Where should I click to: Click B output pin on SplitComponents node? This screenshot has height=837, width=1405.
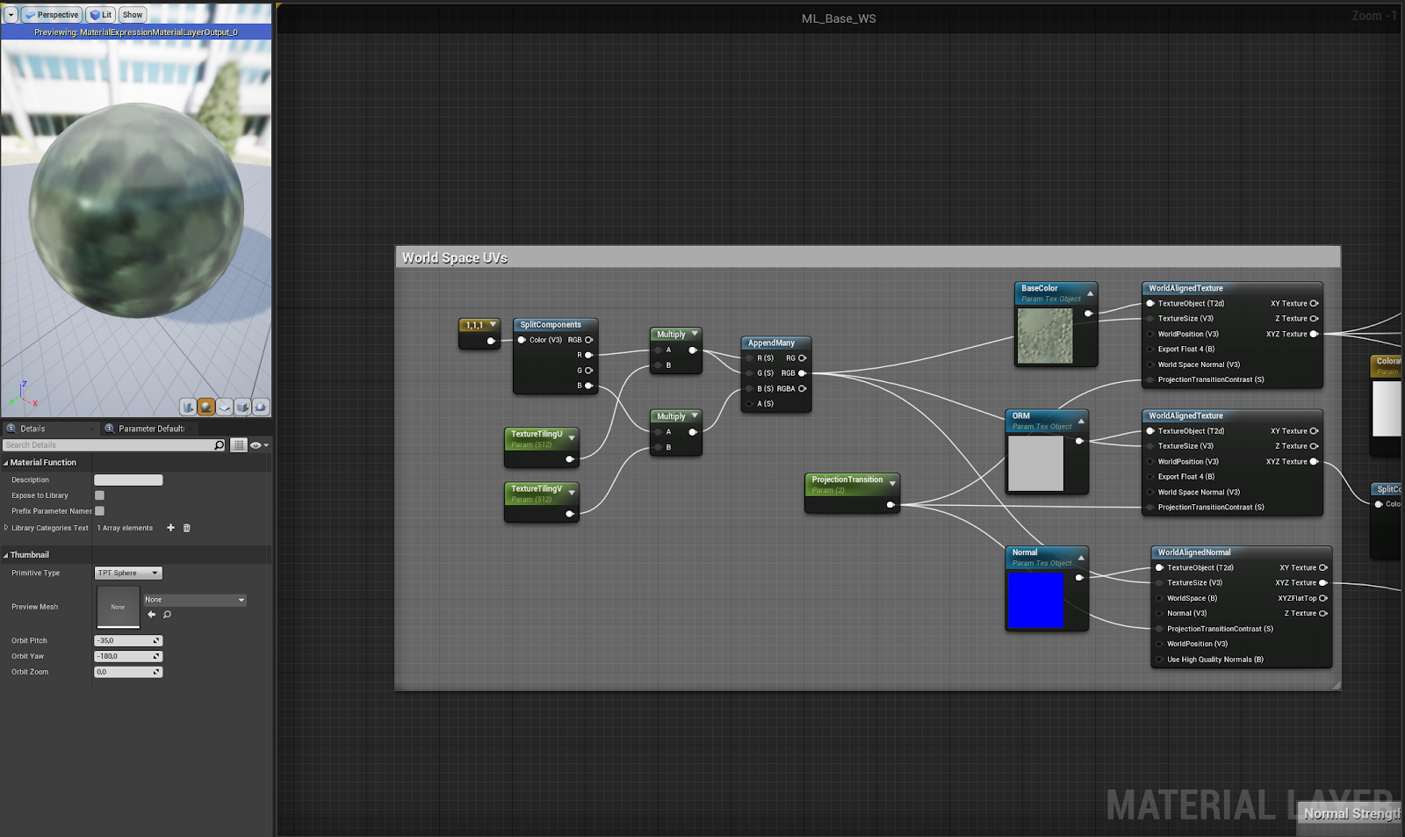click(588, 386)
